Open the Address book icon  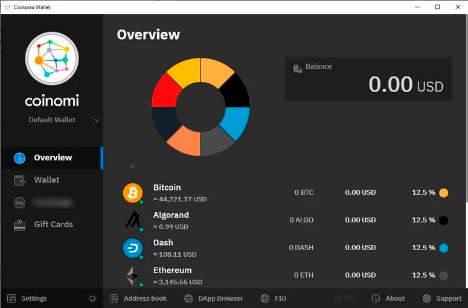[x=114, y=298]
